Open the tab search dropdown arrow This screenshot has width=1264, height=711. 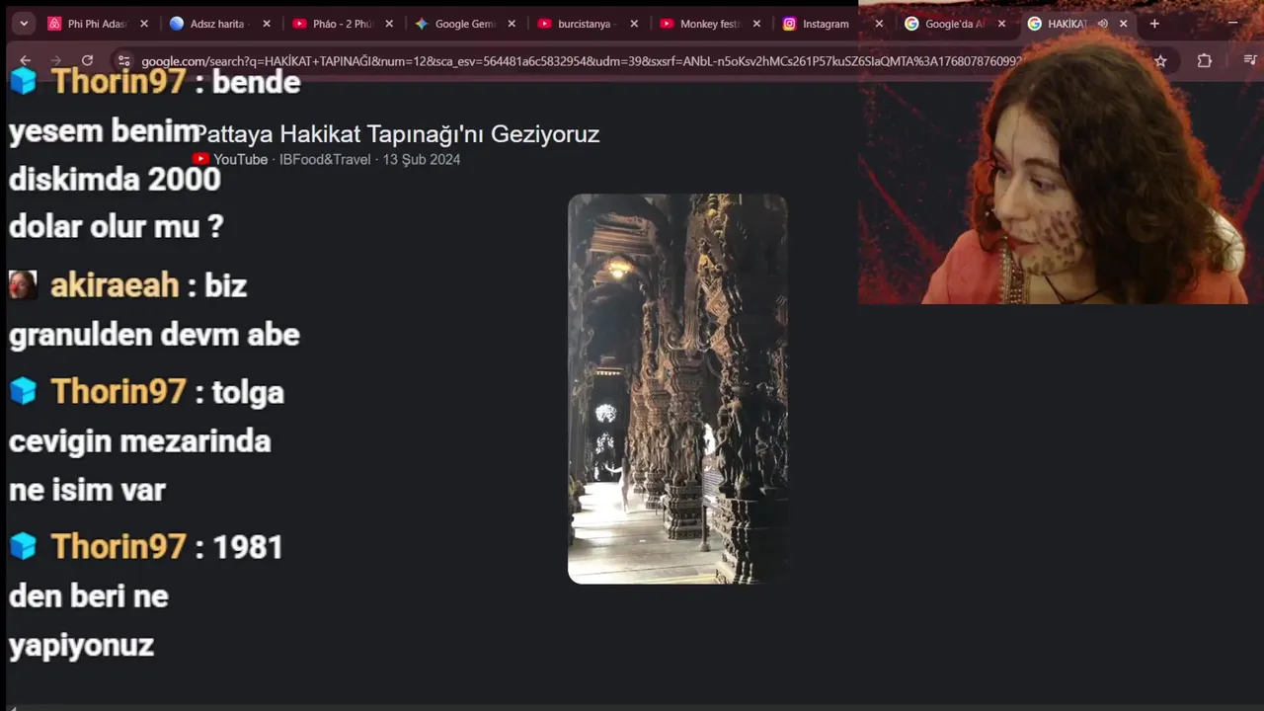point(24,24)
